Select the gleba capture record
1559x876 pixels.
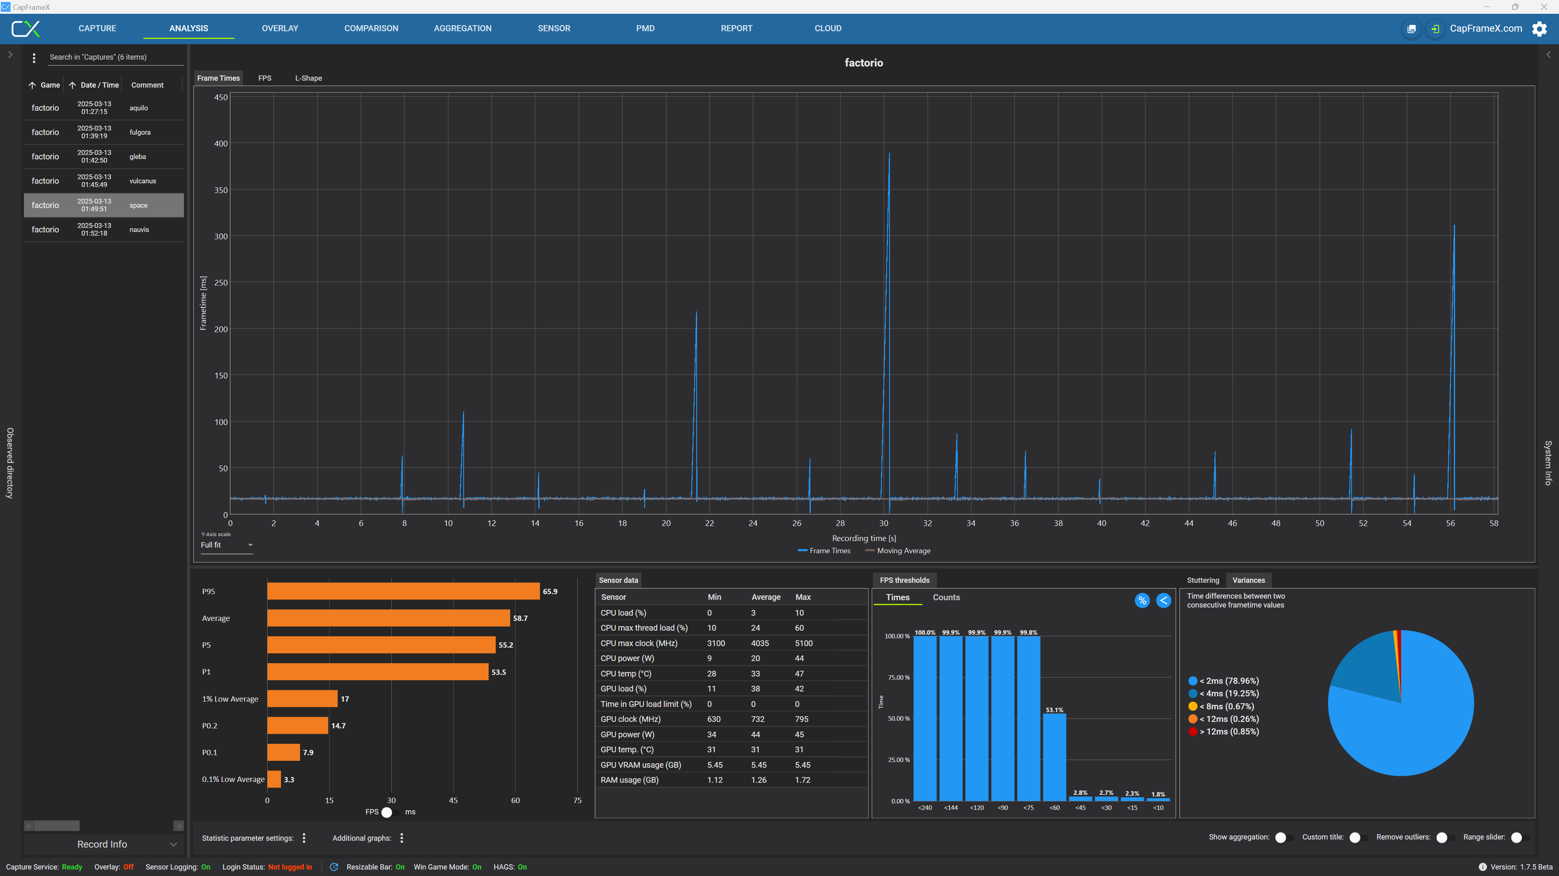pos(104,157)
